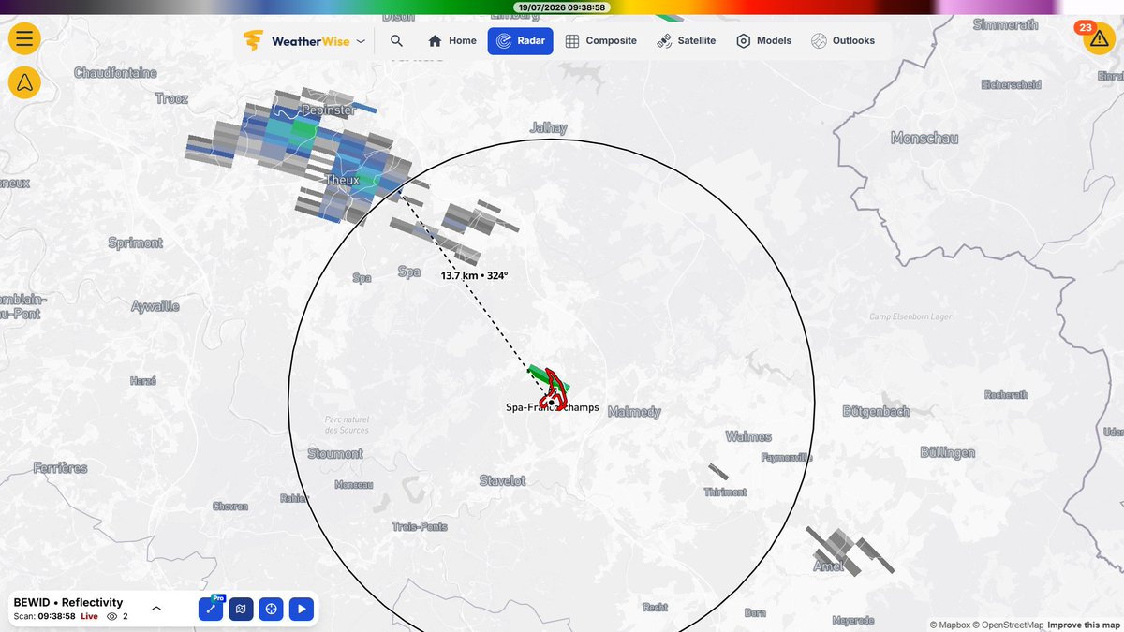Toggle the map layers button
The height and width of the screenshot is (632, 1124).
click(241, 610)
